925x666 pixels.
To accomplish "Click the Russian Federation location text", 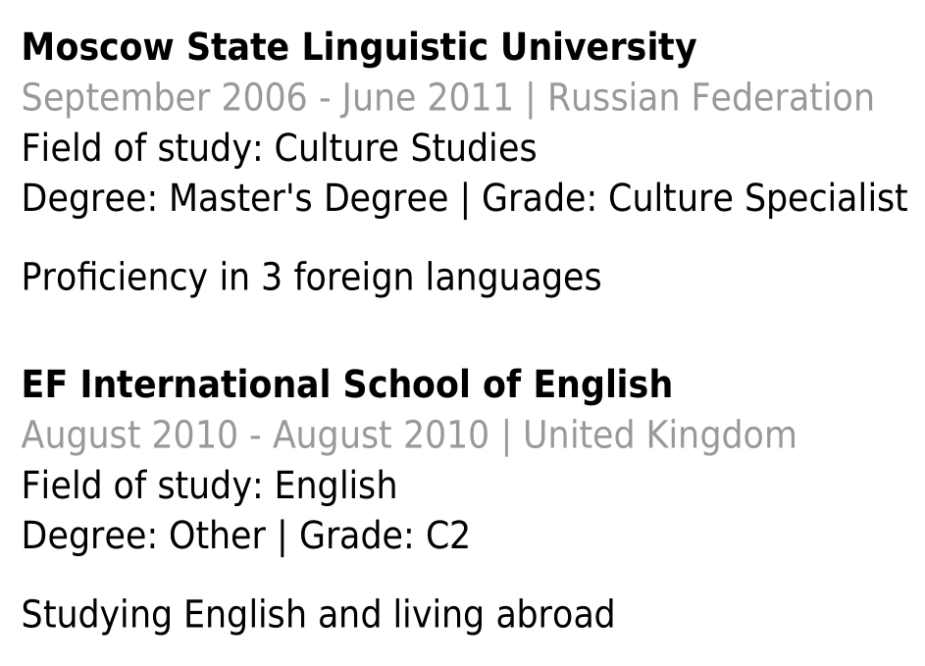I will [x=711, y=98].
